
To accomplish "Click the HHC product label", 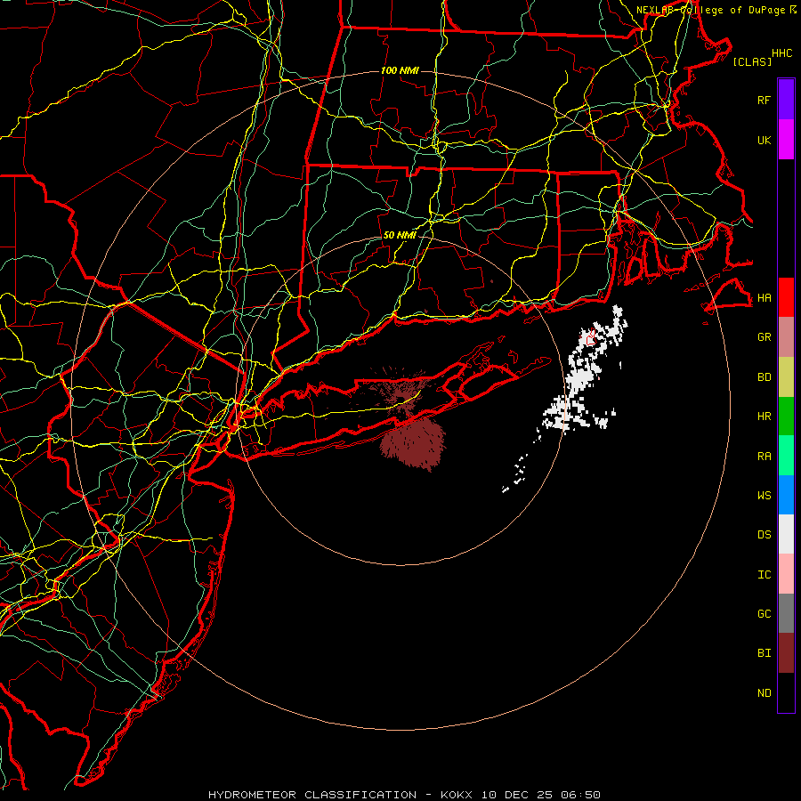I will pos(782,53).
